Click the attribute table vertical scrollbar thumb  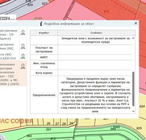133,89
